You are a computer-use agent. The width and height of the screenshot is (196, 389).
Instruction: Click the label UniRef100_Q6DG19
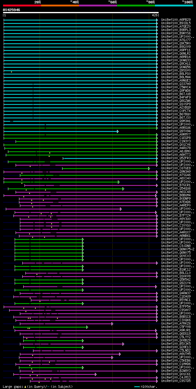point(176,334)
